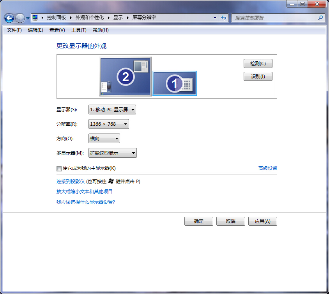The image size is (329, 294).
Task: Expand the arrow after 显示 breadcrumb
Action: (x=127, y=18)
